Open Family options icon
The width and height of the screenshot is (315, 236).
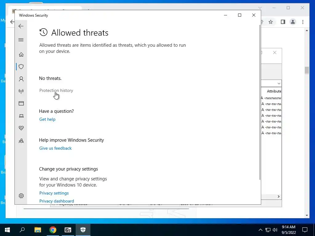tap(21, 141)
